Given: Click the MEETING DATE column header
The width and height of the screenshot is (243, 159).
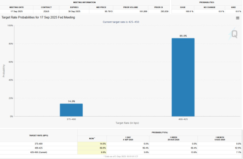Looking at the screenshot, I should coord(16,7).
